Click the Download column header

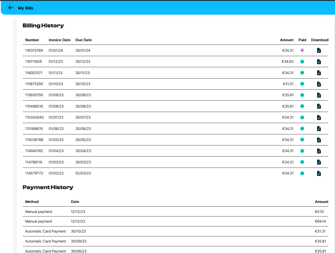pyautogui.click(x=320, y=40)
